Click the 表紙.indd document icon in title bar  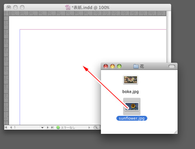pos(67,7)
